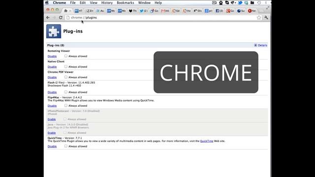Open the Window menu
Screen dimensions: 315x177
[144, 3]
